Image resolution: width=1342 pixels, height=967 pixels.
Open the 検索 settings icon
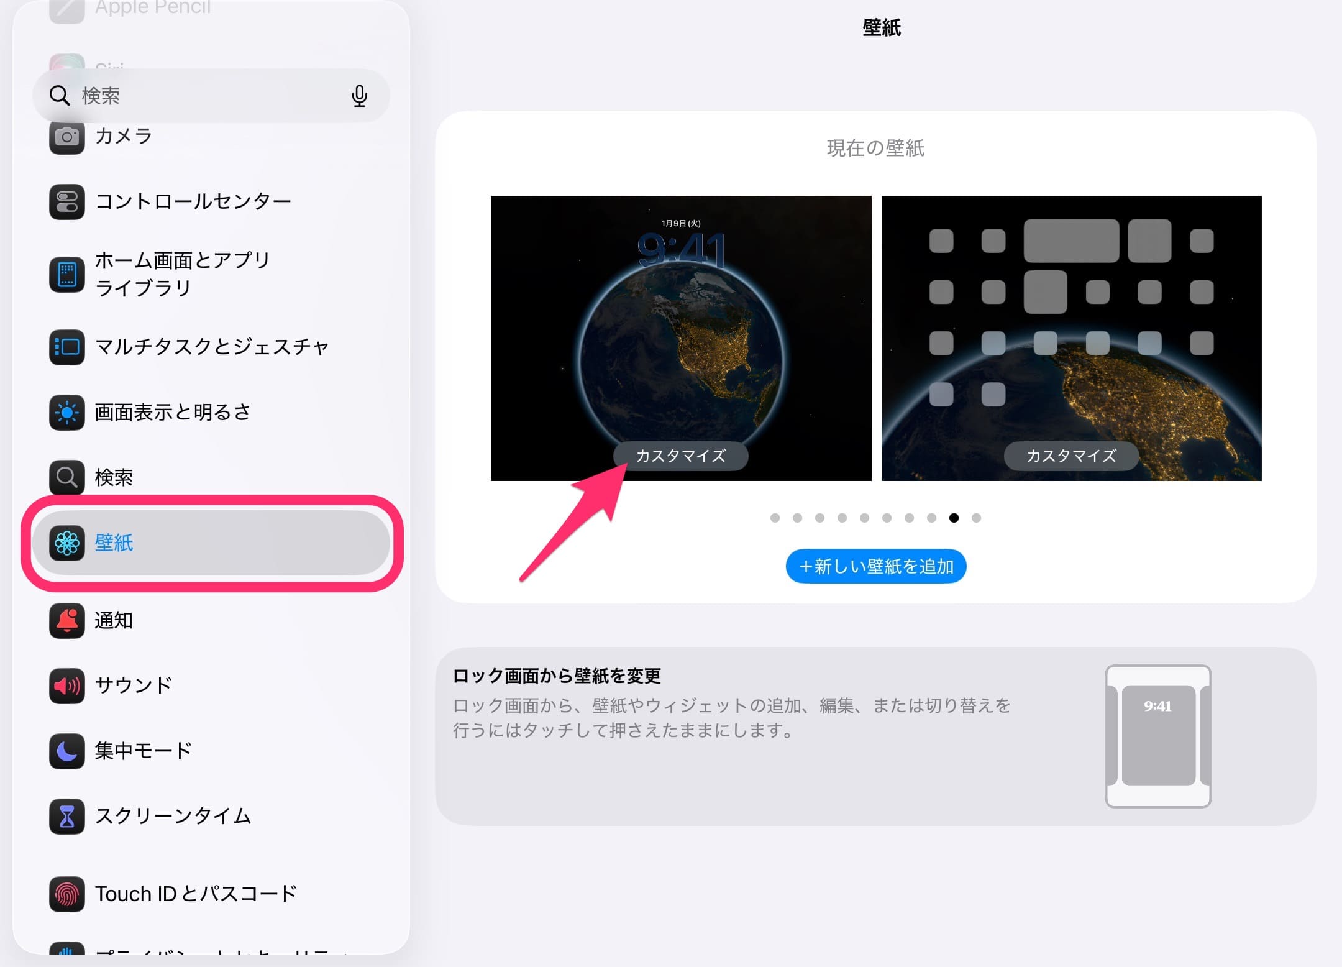pyautogui.click(x=66, y=477)
